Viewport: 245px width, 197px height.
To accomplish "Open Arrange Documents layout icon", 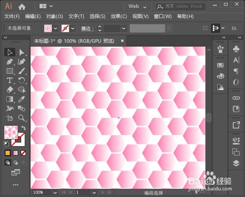I will [43, 6].
